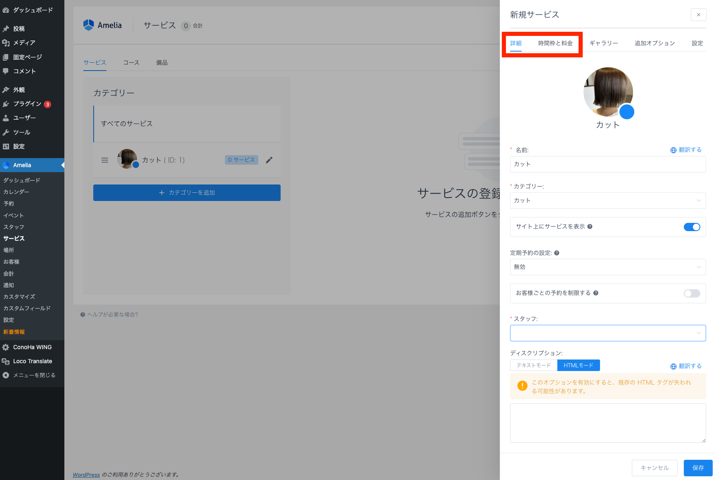Viewport: 716px width, 480px height.
Task: Click the pencil edit icon for カット category
Action: [x=269, y=160]
